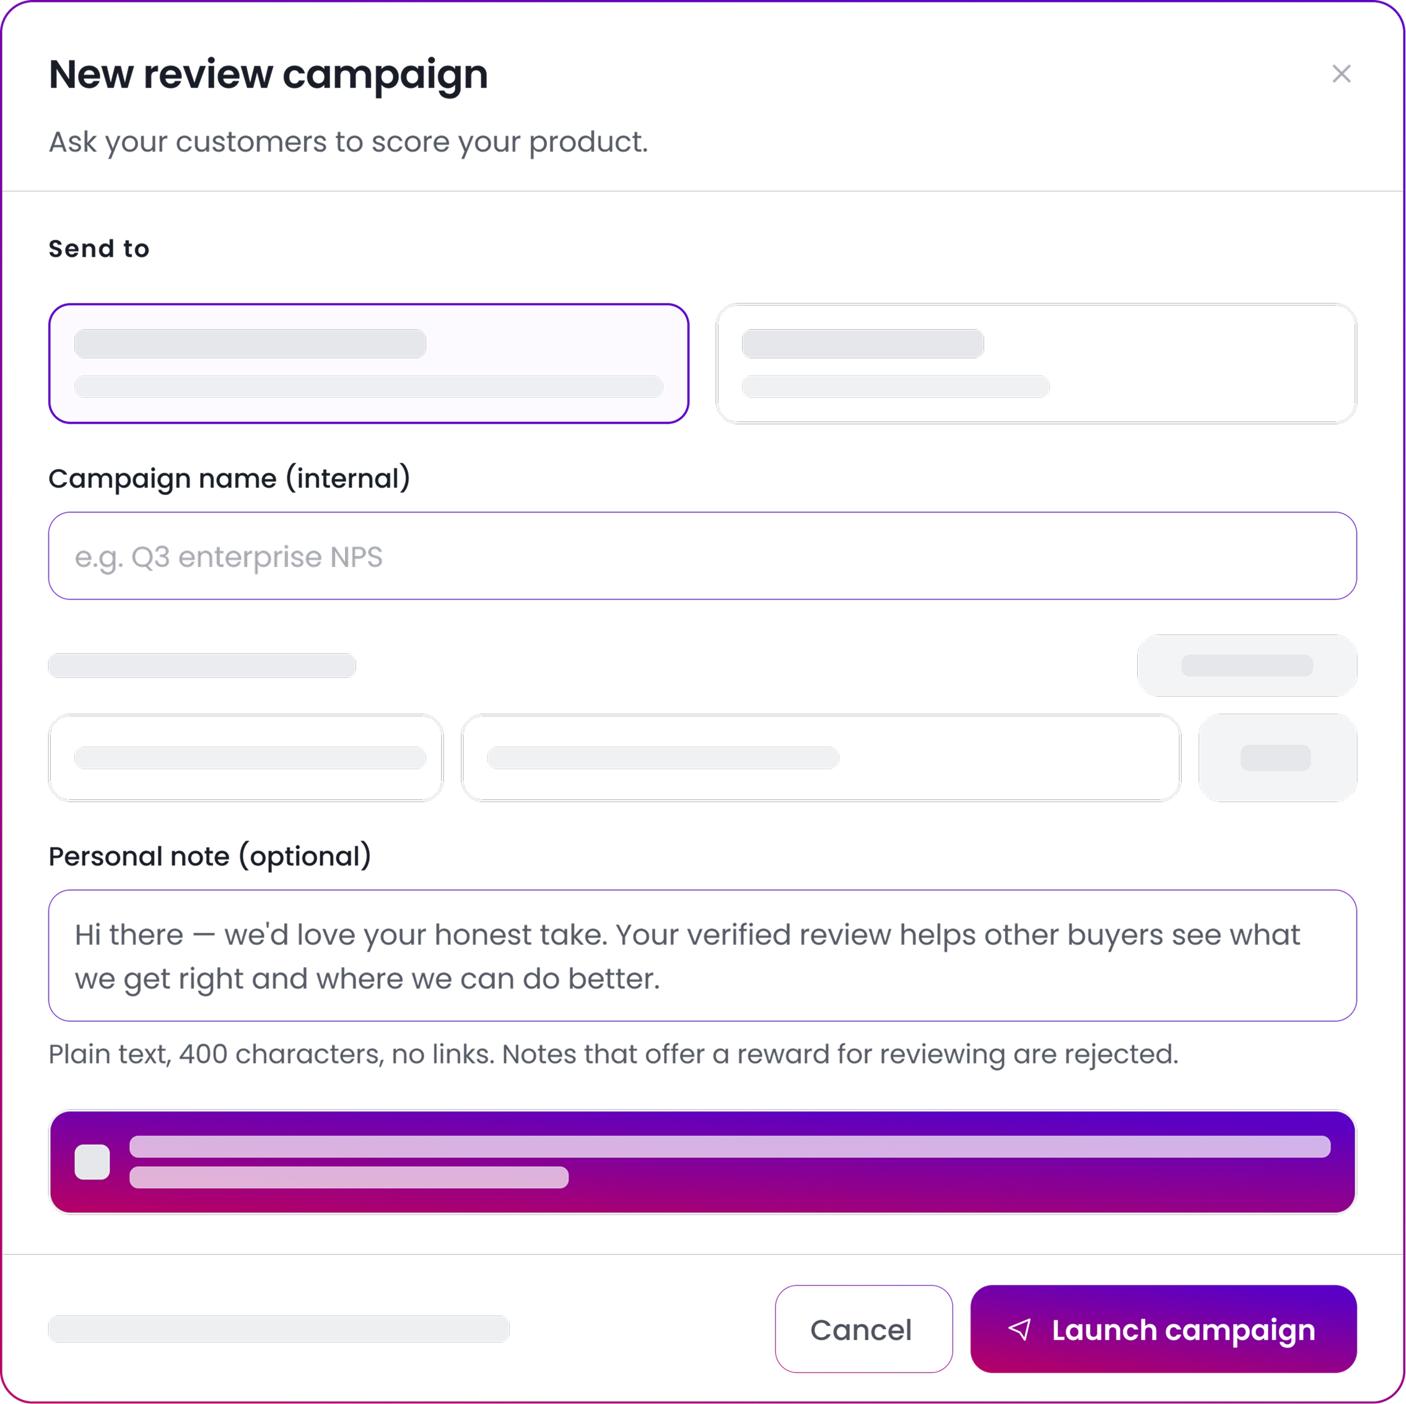This screenshot has height=1404, width=1406.
Task: Click the Send to section heading
Action: [99, 249]
